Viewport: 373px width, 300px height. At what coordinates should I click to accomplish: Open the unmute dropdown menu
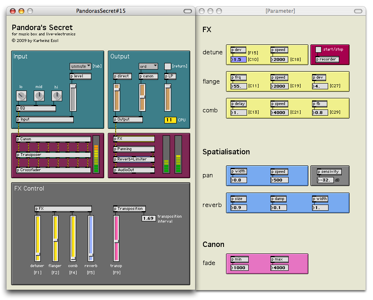80,66
